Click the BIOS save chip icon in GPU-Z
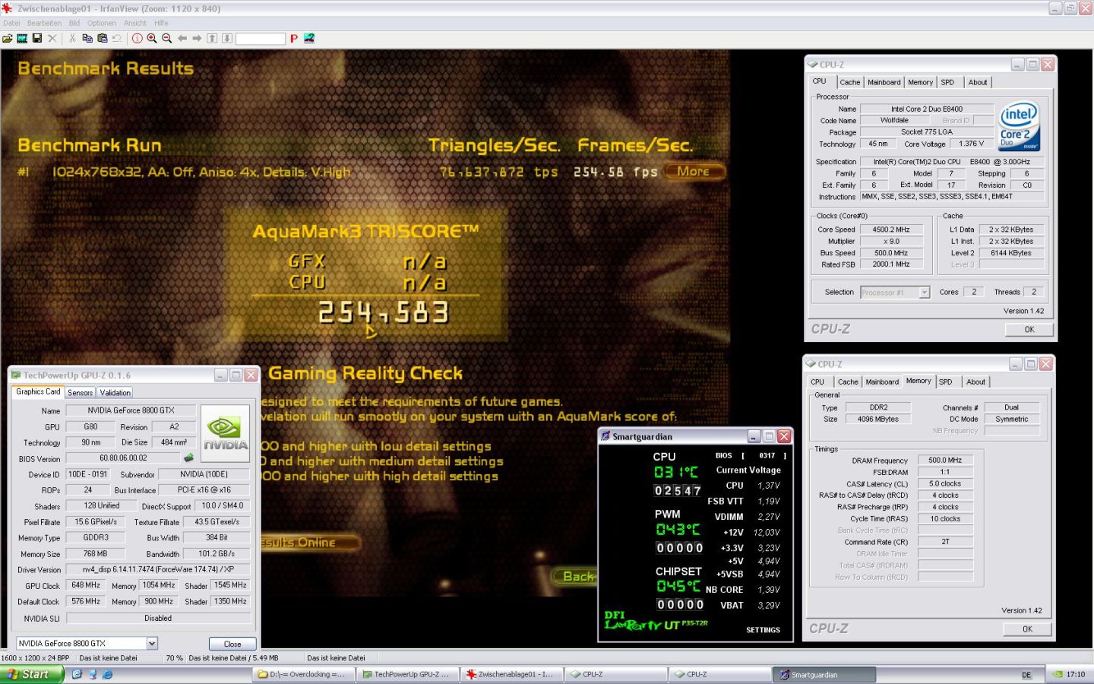Viewport: 1094px width, 684px height. click(x=188, y=458)
